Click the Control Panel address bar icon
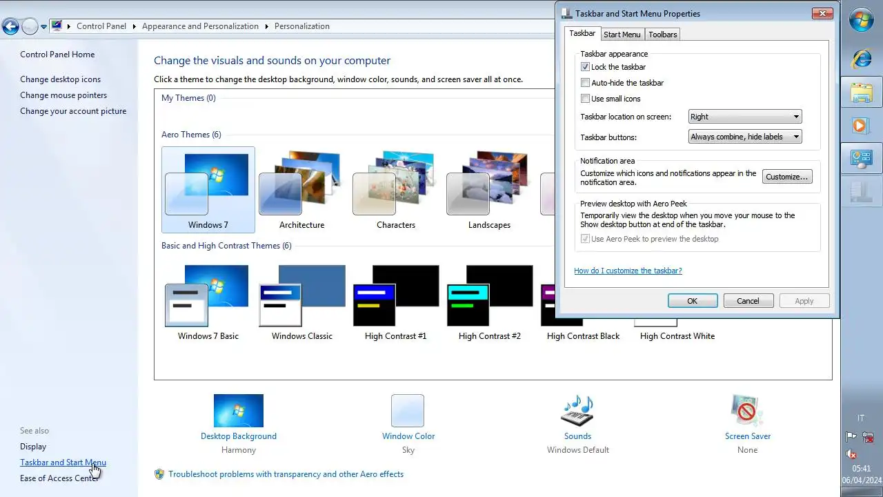Screen dimensions: 883x497 pos(57,26)
